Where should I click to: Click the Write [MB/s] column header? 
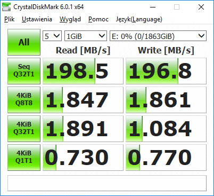pyautogui.click(x=166, y=50)
